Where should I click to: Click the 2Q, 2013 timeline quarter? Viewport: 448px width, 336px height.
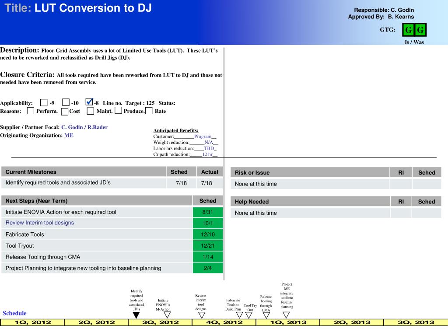coord(352,322)
